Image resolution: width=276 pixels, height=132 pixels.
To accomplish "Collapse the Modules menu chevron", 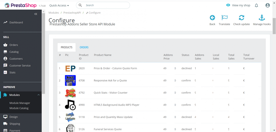I will point(38,95).
